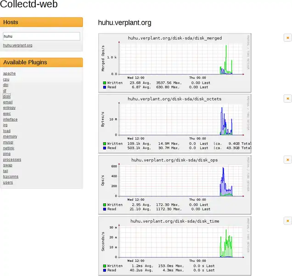The height and width of the screenshot is (276, 292).
Task: Open the dbi plugin
Action: 6,85
